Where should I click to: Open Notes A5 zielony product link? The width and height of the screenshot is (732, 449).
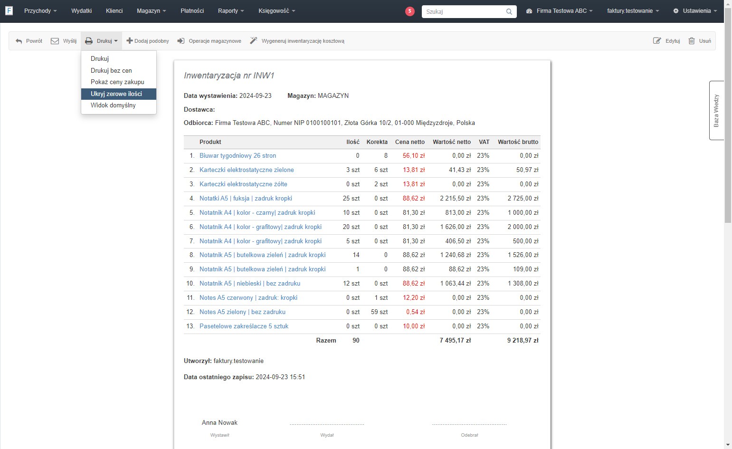coord(242,312)
